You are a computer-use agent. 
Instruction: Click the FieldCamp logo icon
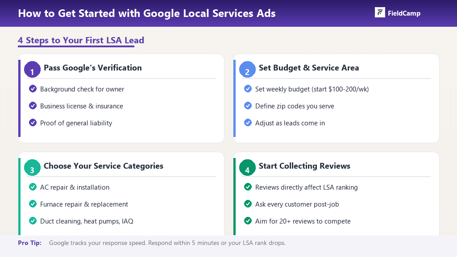(x=380, y=12)
